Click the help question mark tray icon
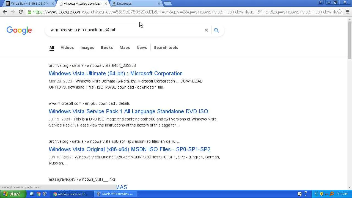Screen dimensions: 352x198 coord(299,194)
